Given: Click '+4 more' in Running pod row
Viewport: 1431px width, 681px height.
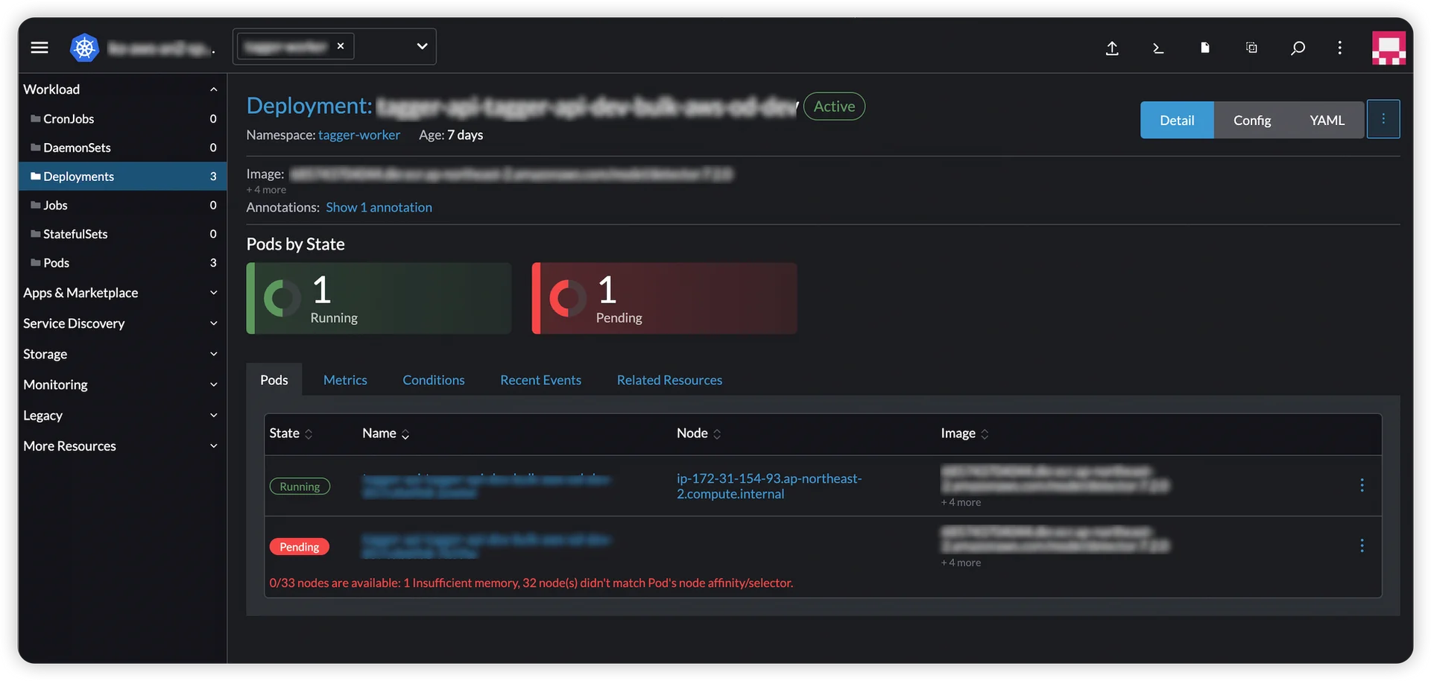Looking at the screenshot, I should point(961,502).
